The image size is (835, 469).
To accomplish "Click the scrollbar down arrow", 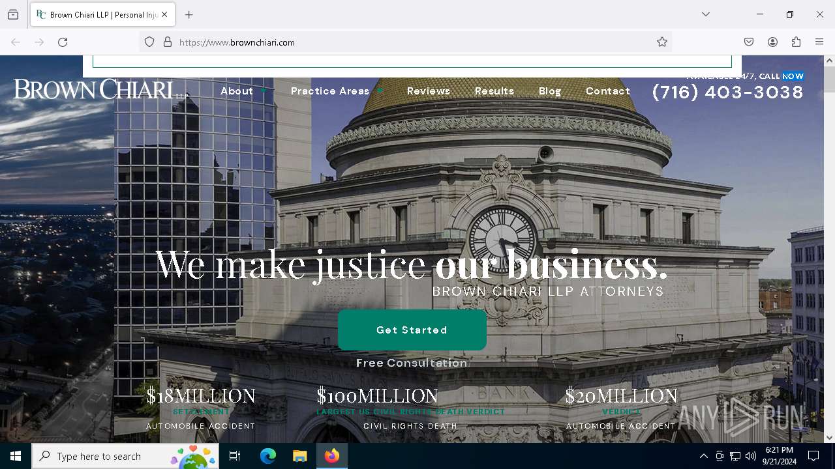I will click(x=829, y=437).
